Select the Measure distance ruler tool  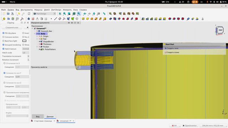click(104, 14)
